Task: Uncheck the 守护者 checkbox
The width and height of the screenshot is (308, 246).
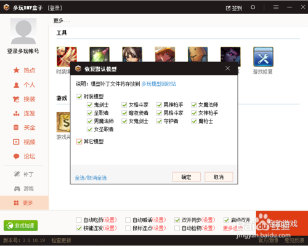Action: pos(159,121)
